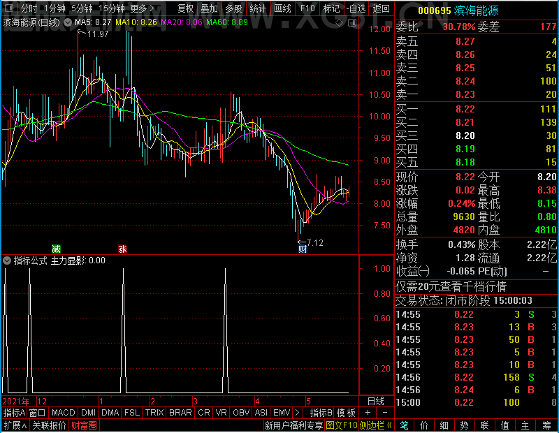The height and width of the screenshot is (433, 559).
Task: Open the 多股 multi-stock view
Action: click(234, 8)
